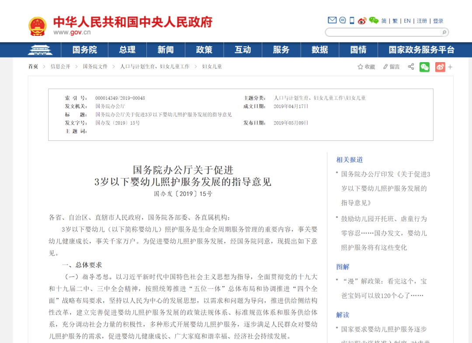Open the 政策 section in the navigation bar
The height and width of the screenshot is (343, 472).
(x=204, y=49)
